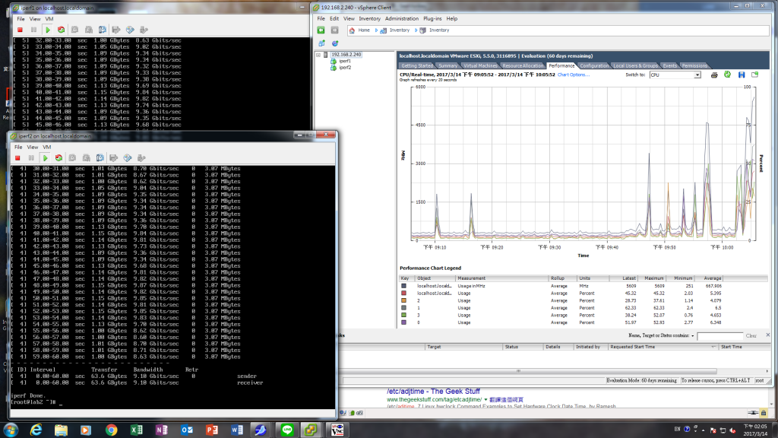Power off iperf1 VM with red stop button
778x438 pixels.
click(20, 30)
